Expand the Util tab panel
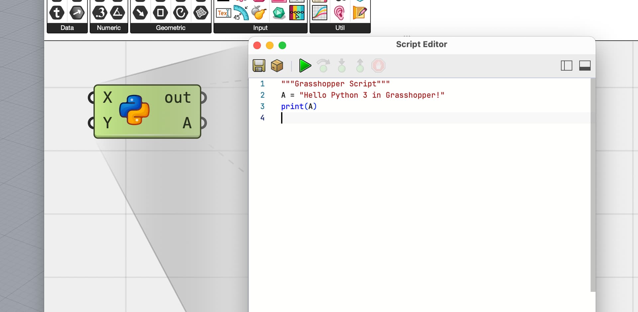The width and height of the screenshot is (638, 312). (340, 28)
